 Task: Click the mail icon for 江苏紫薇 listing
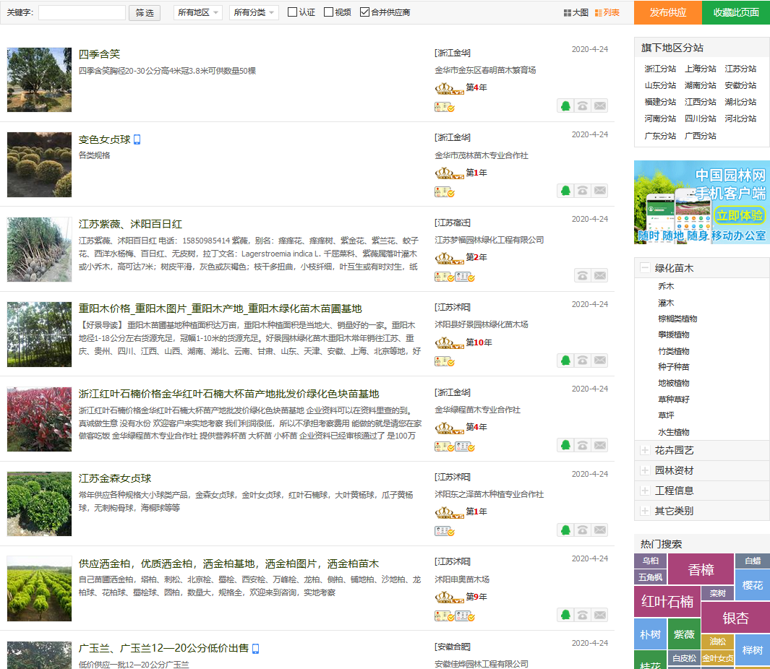pos(599,275)
